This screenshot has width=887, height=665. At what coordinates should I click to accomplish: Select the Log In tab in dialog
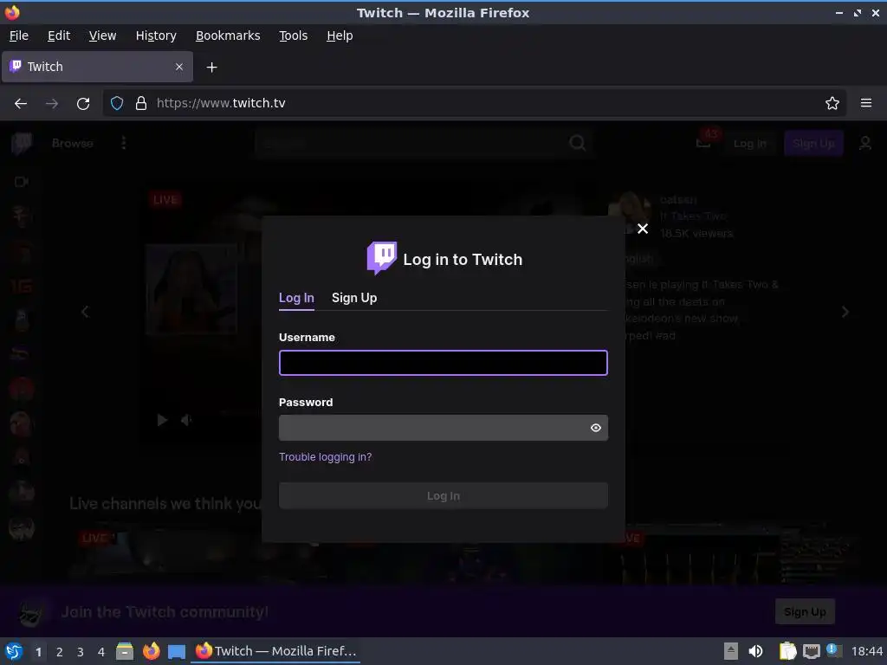point(296,298)
